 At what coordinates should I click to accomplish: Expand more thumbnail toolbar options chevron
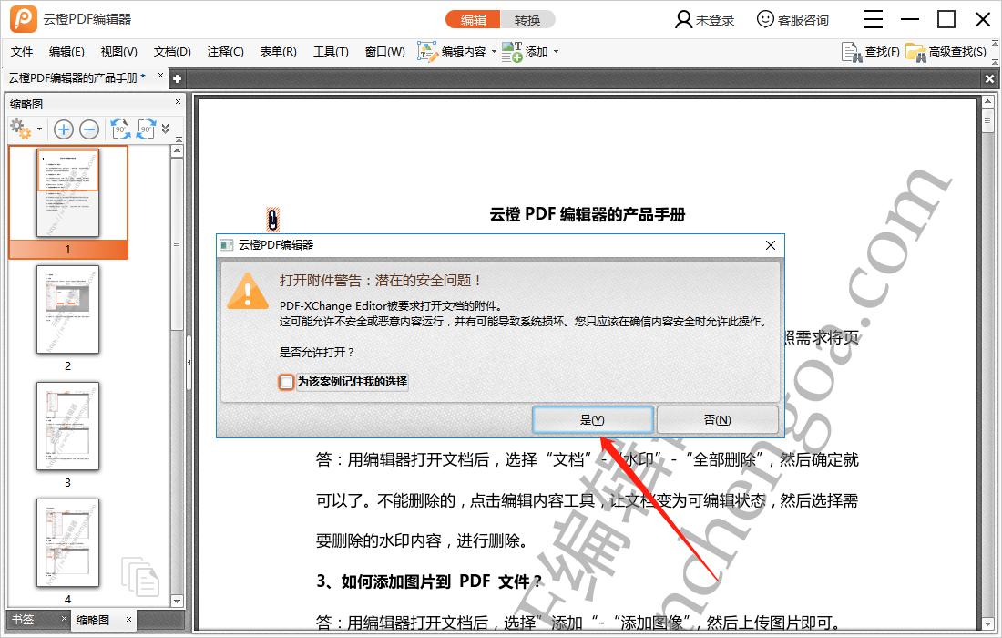point(166,129)
